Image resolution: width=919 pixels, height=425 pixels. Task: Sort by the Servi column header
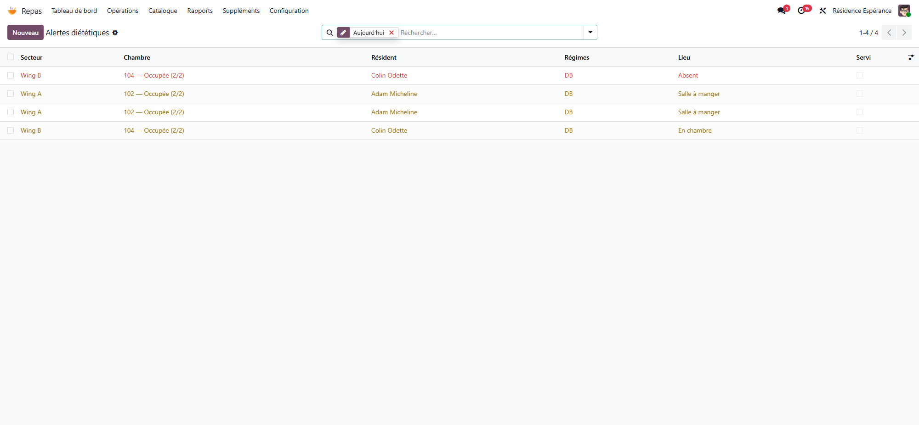point(863,57)
